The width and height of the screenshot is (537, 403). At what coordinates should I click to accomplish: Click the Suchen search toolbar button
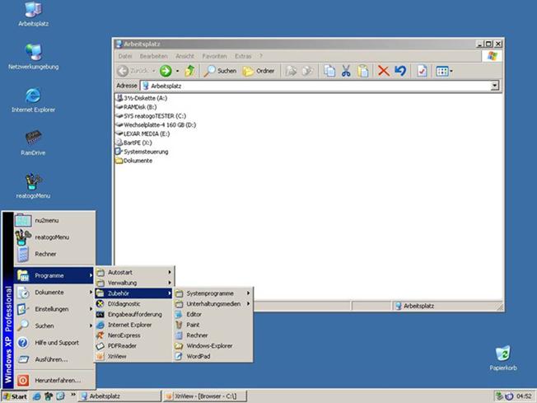pyautogui.click(x=220, y=71)
